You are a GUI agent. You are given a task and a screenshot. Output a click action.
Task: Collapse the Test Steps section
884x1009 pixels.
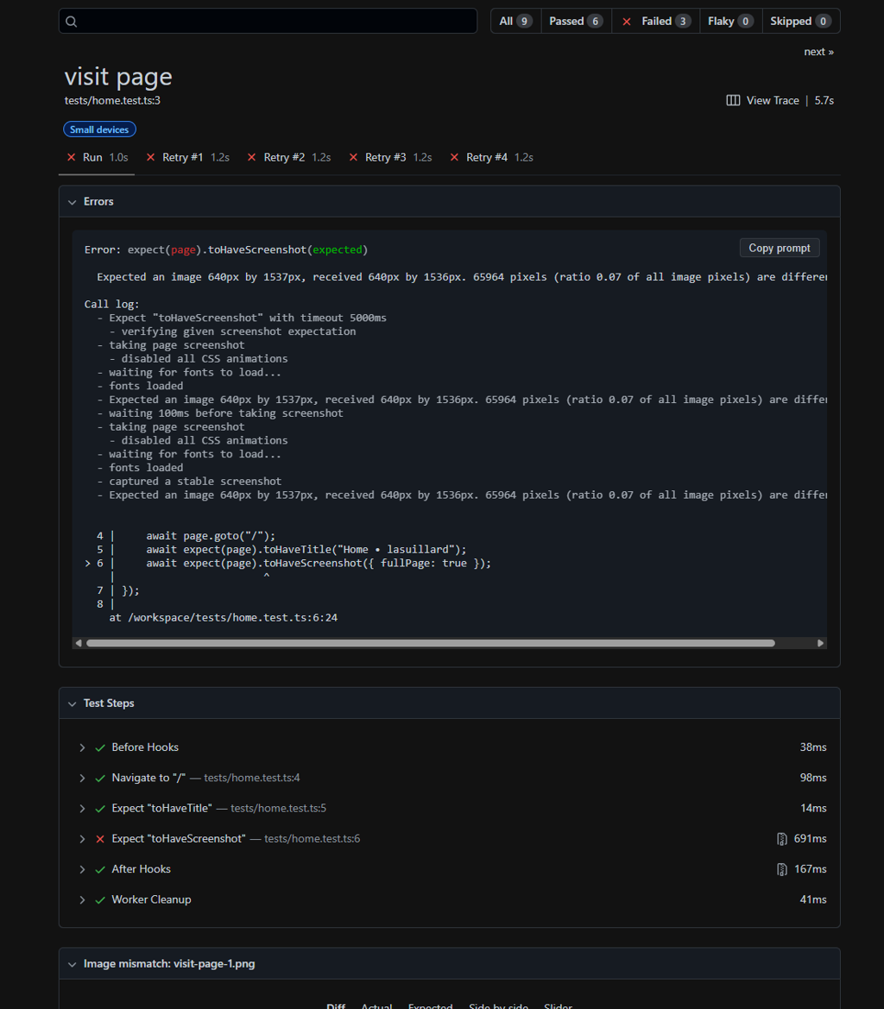tap(73, 703)
